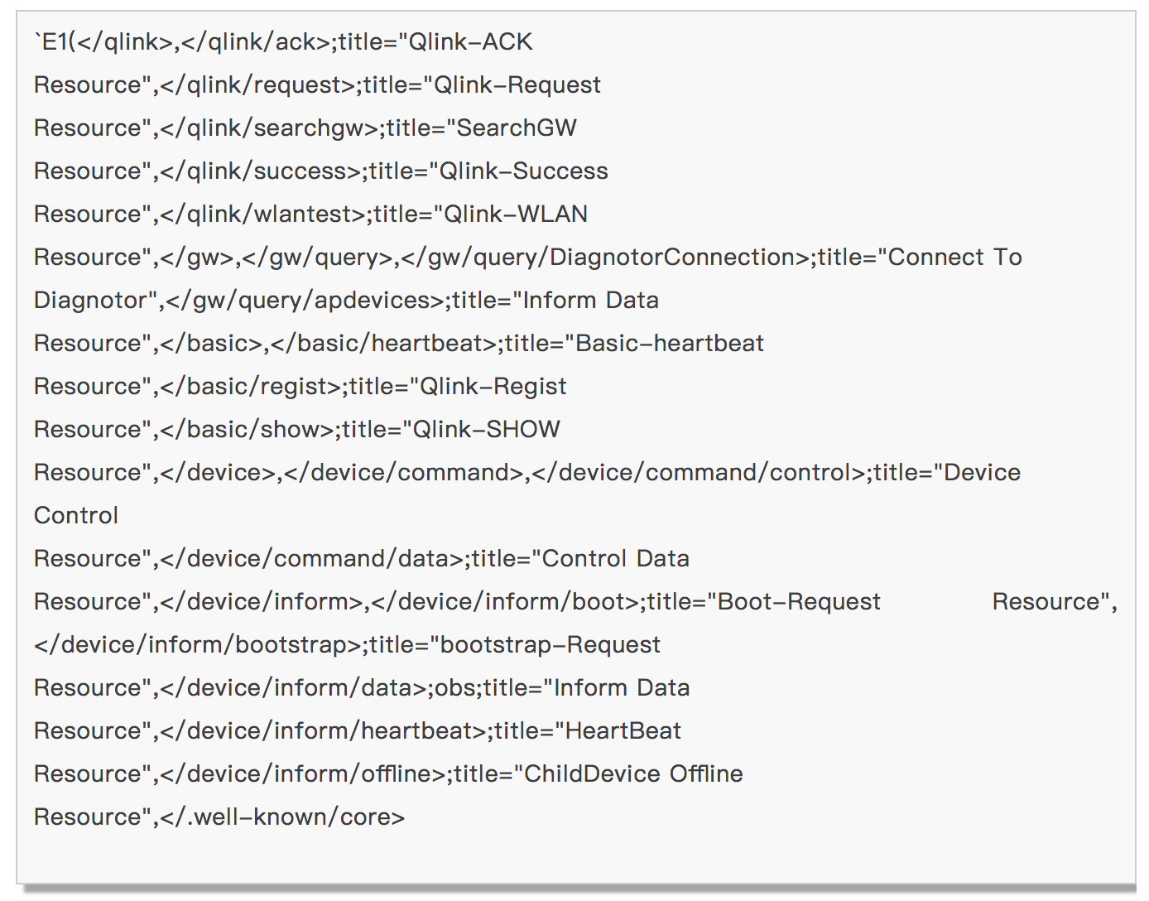Place cursor on "Qlink-Regist" title
This screenshot has width=1149, height=901.
click(493, 386)
